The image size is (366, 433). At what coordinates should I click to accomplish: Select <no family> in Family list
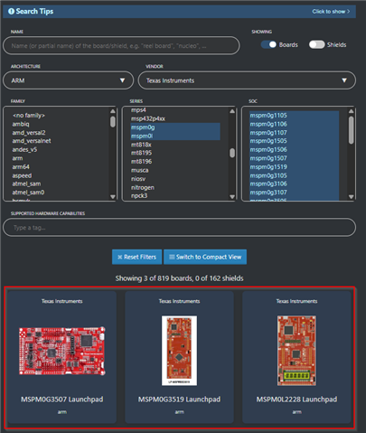tap(29, 116)
